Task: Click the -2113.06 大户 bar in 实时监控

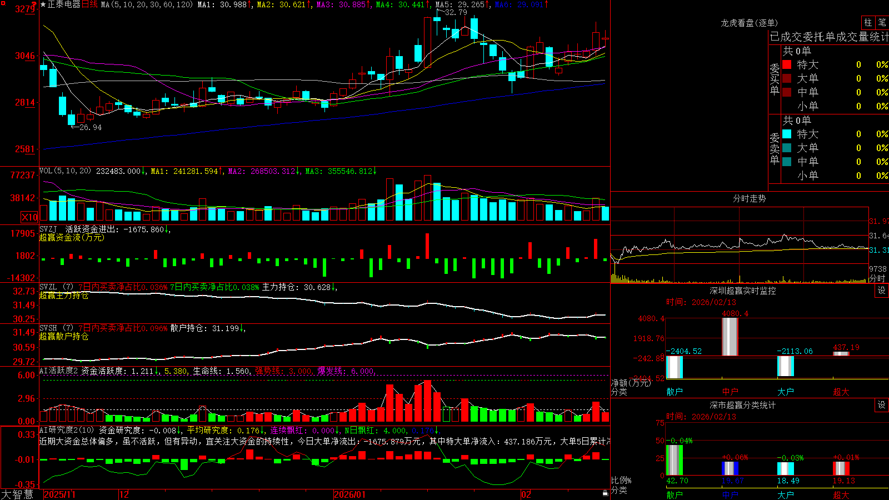Action: pyautogui.click(x=786, y=366)
